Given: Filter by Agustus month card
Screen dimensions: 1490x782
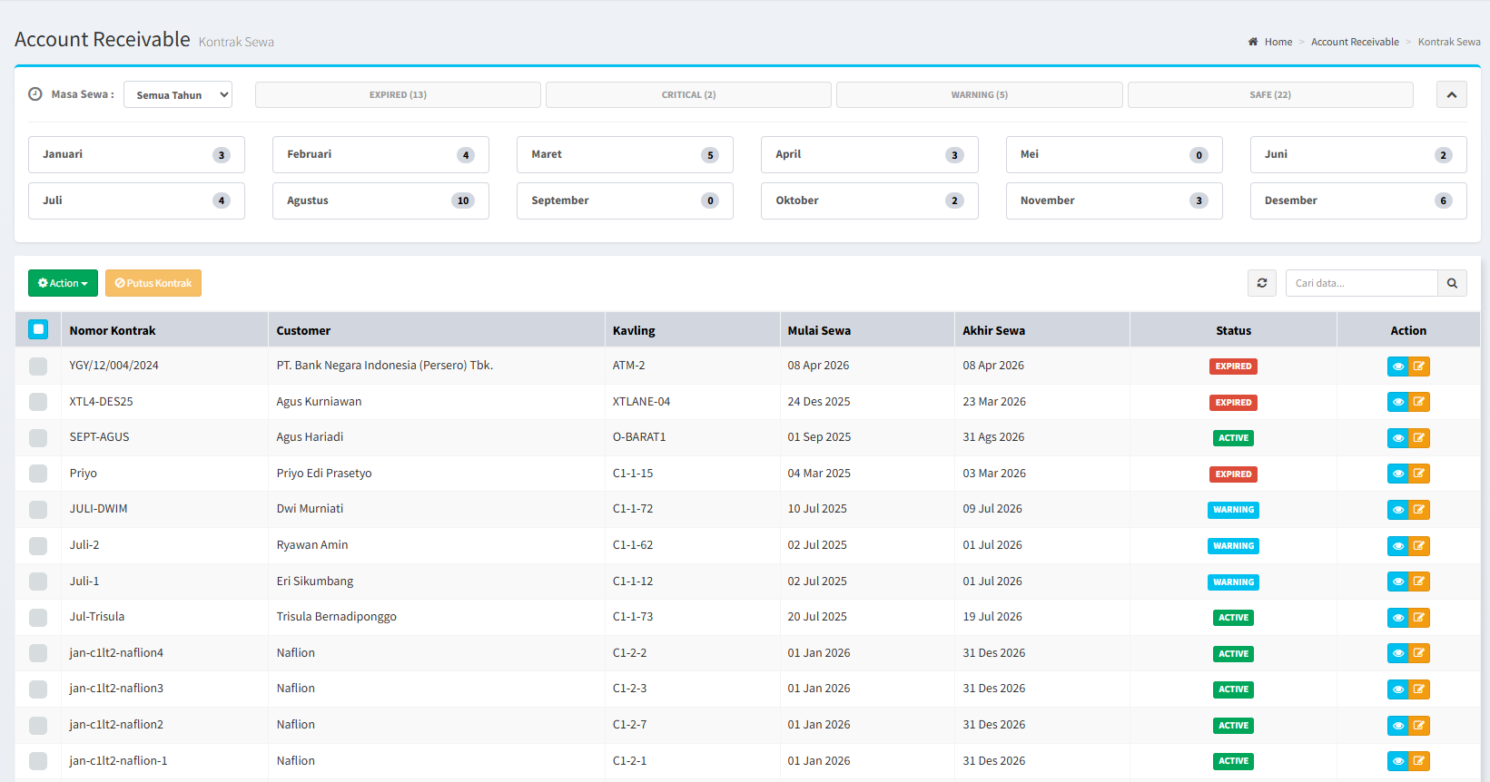Looking at the screenshot, I should (x=380, y=200).
